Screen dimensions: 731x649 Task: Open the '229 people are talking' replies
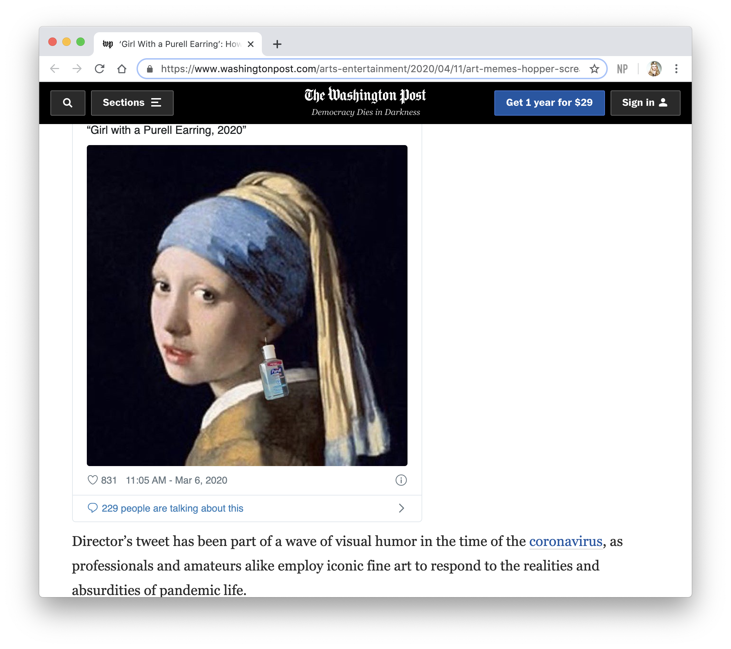click(x=172, y=508)
